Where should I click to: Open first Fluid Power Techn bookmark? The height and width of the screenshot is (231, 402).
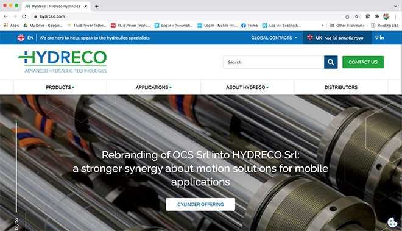pyautogui.click(x=86, y=26)
